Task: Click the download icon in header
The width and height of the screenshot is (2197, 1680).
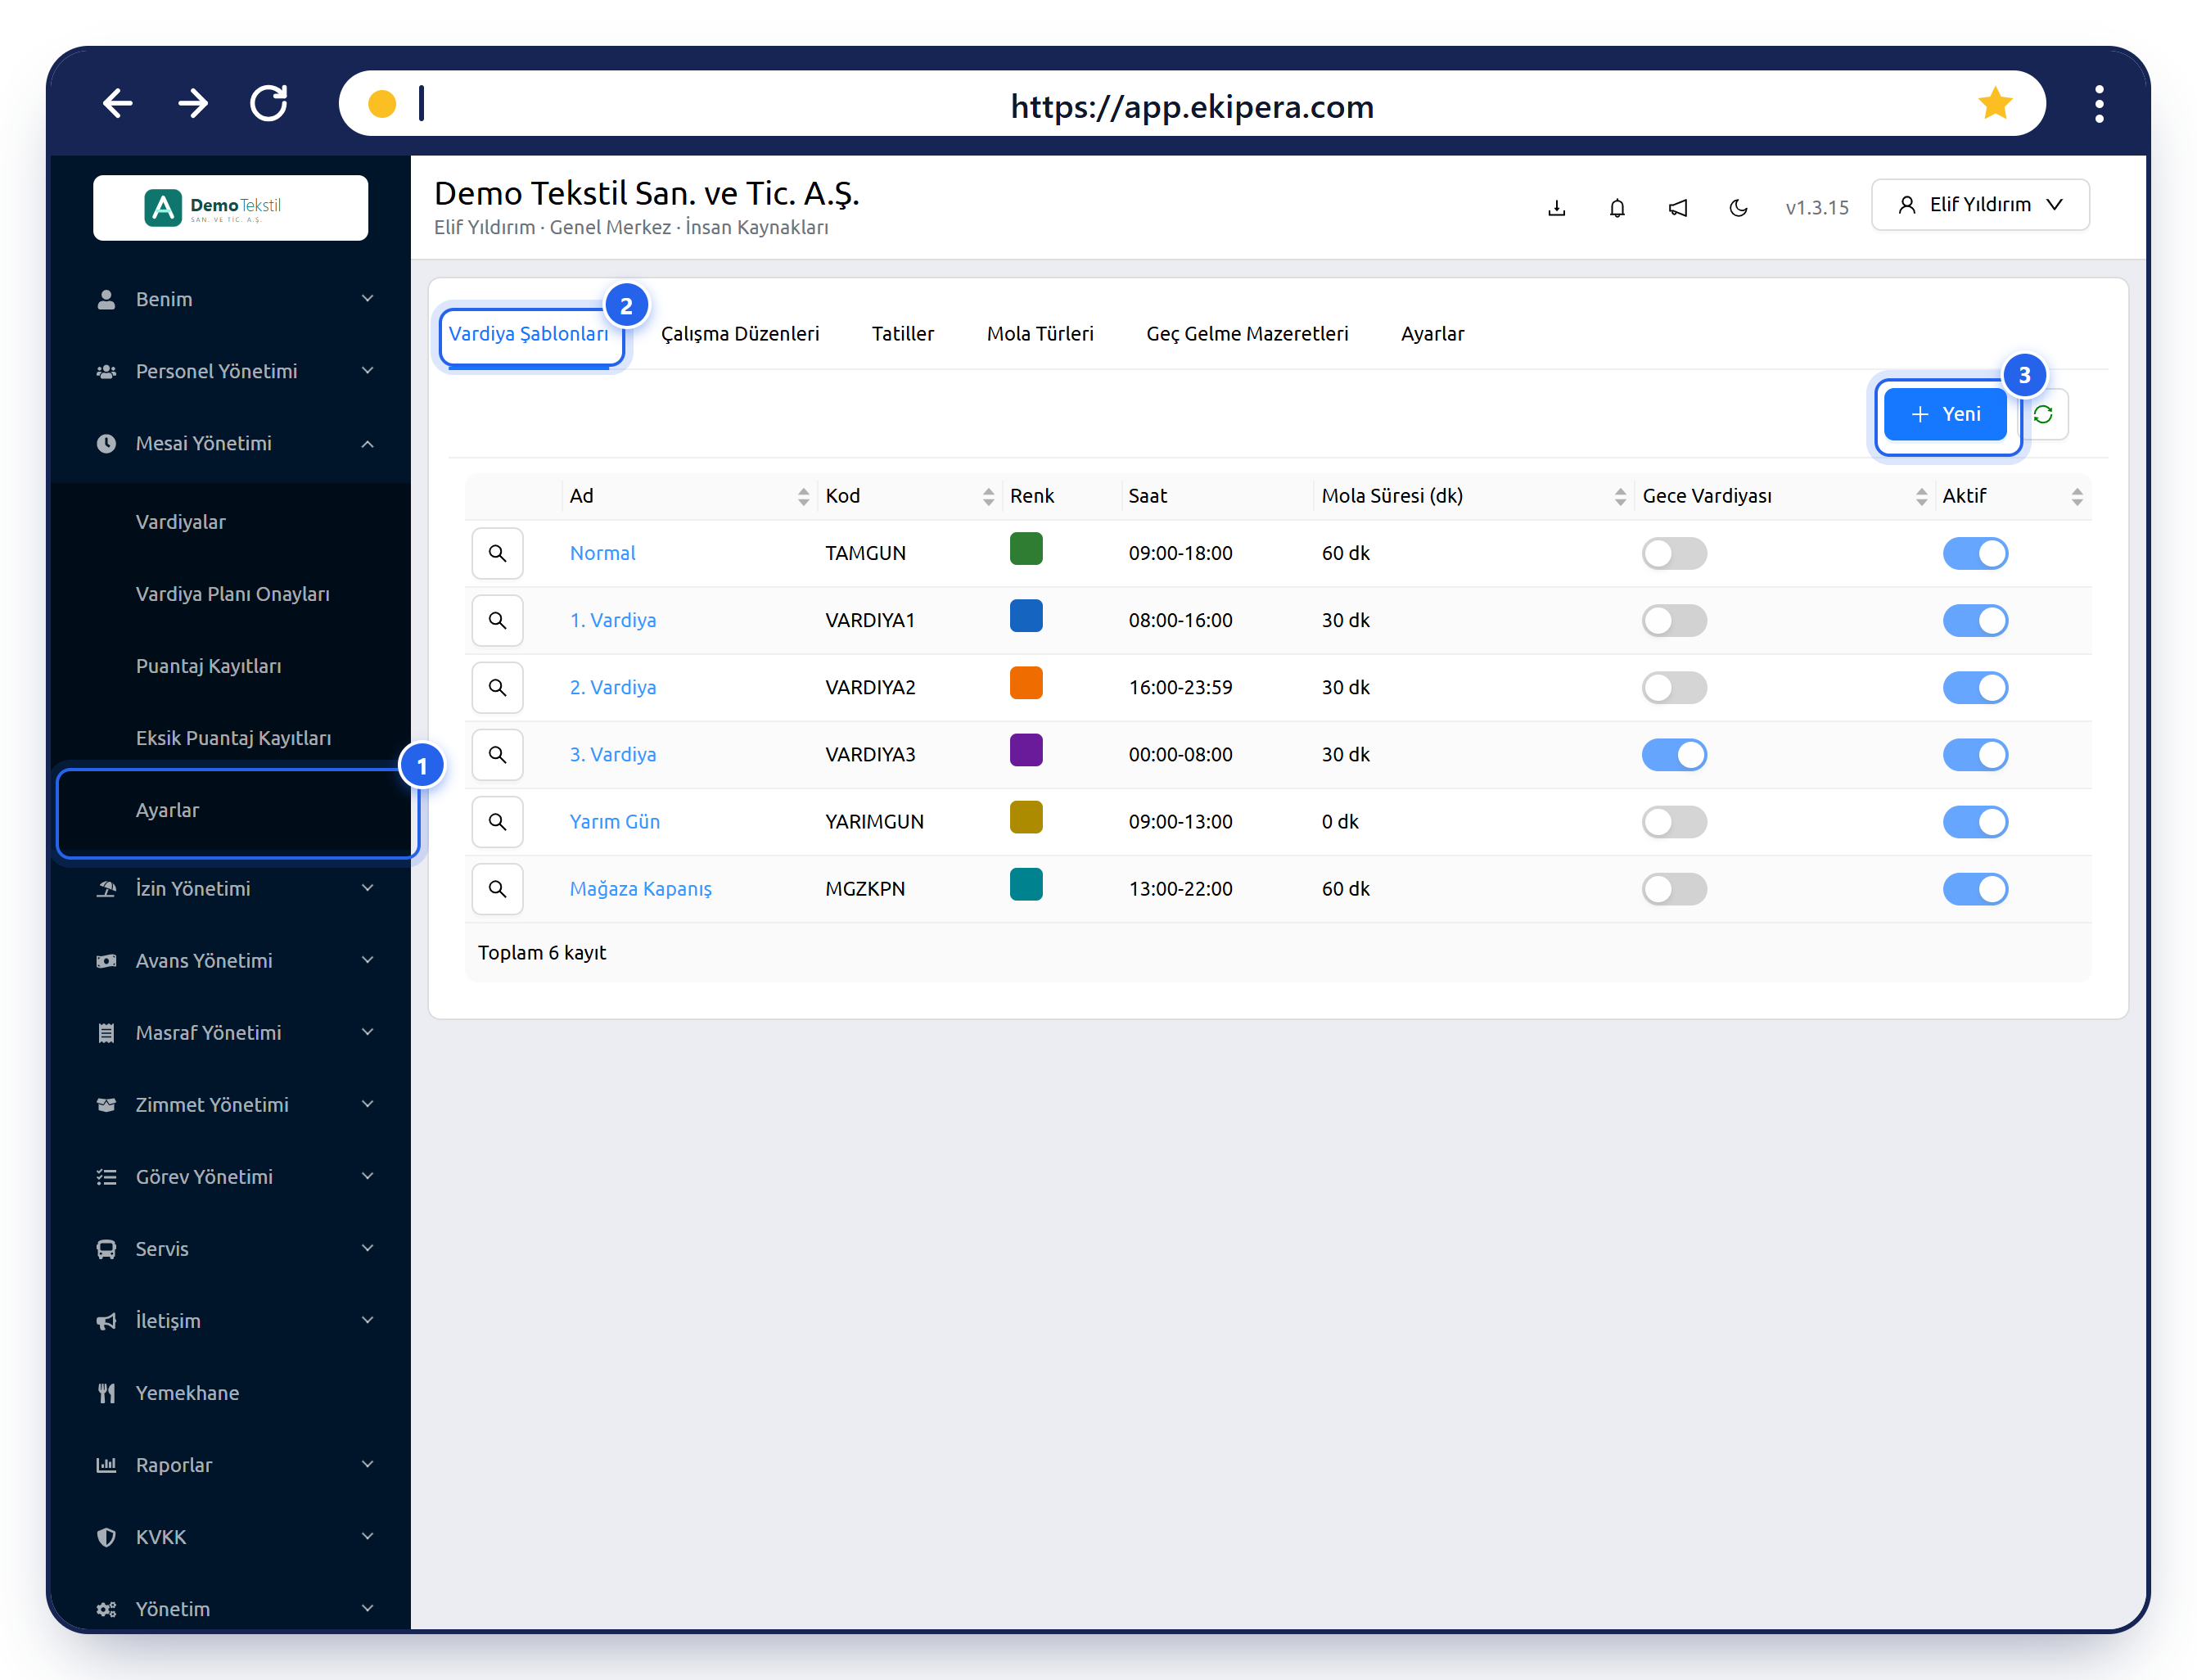Action: pos(1556,208)
